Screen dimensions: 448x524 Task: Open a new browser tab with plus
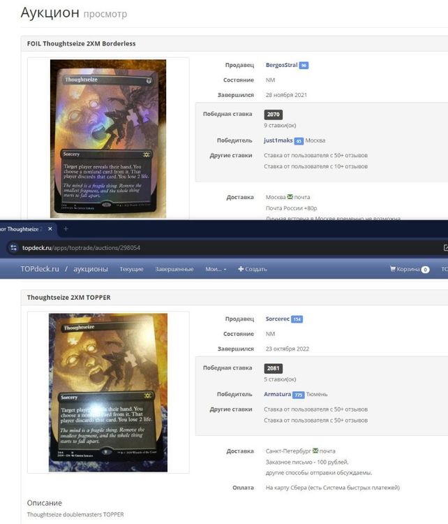tap(66, 229)
